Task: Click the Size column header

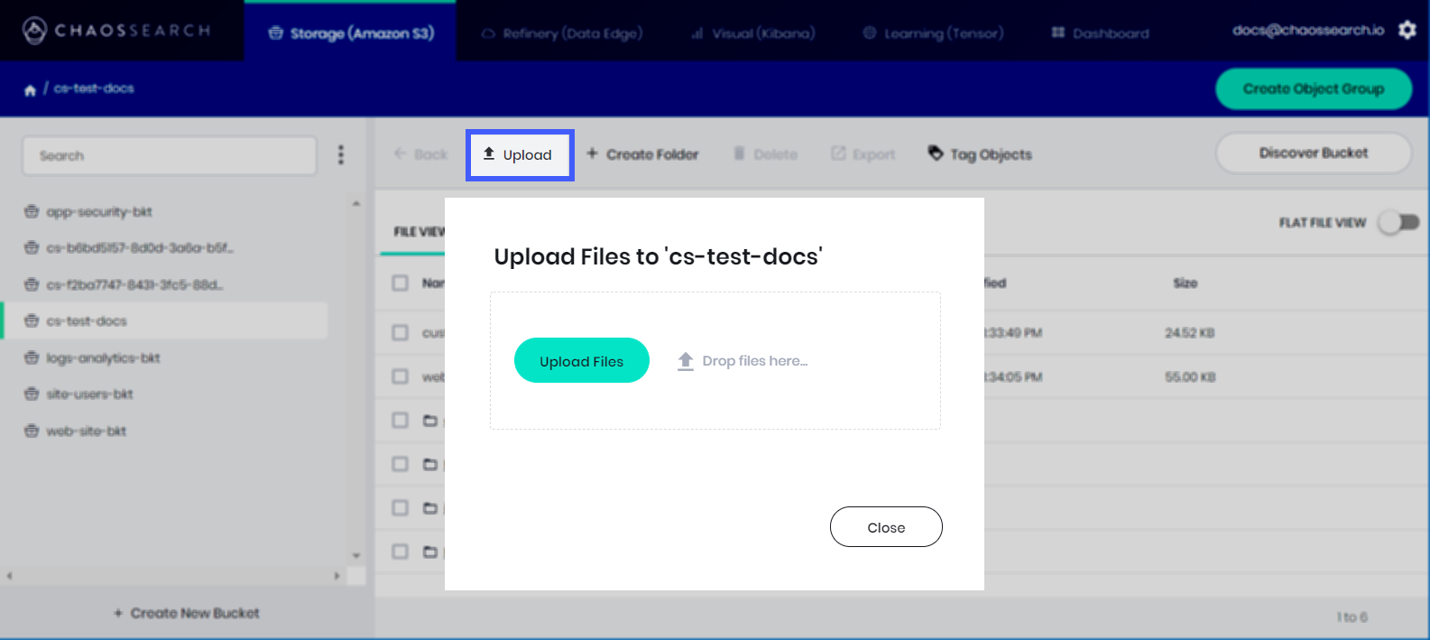Action: coord(1186,283)
